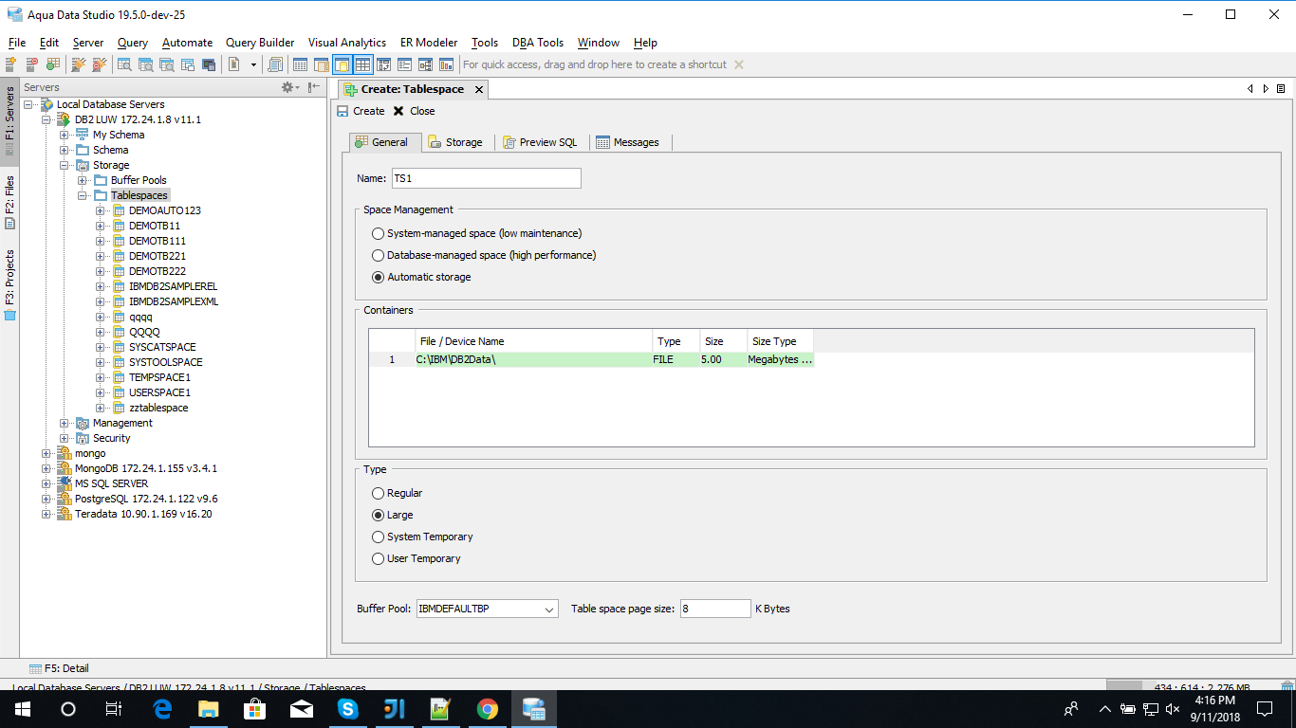Collapse the Storage tree node

65,165
